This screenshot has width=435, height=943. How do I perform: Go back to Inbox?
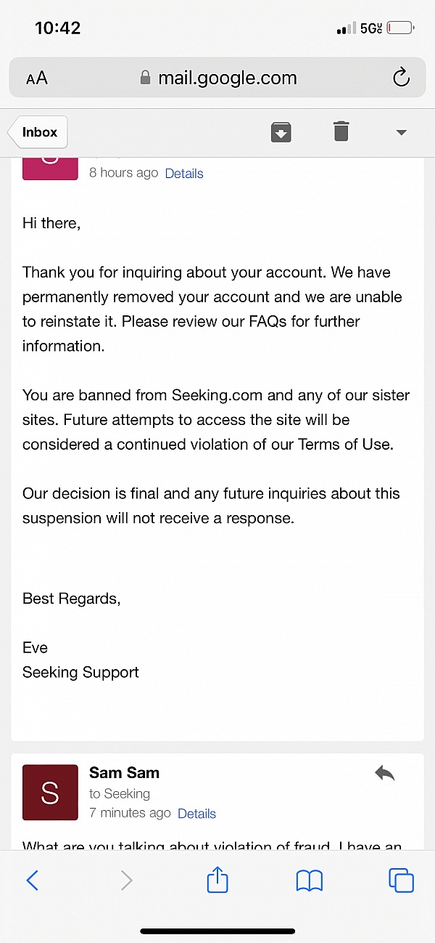click(39, 132)
